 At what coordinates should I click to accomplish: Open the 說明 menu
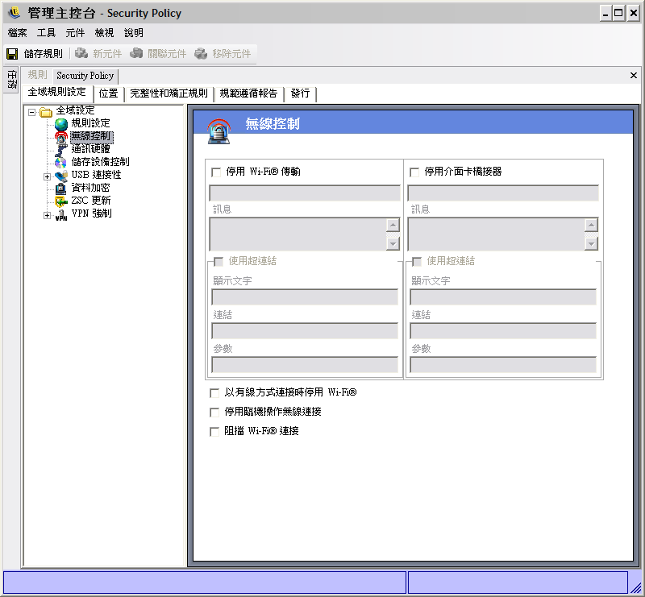point(134,33)
